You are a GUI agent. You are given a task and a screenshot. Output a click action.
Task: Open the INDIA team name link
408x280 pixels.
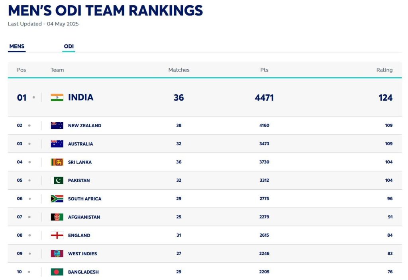(x=80, y=97)
